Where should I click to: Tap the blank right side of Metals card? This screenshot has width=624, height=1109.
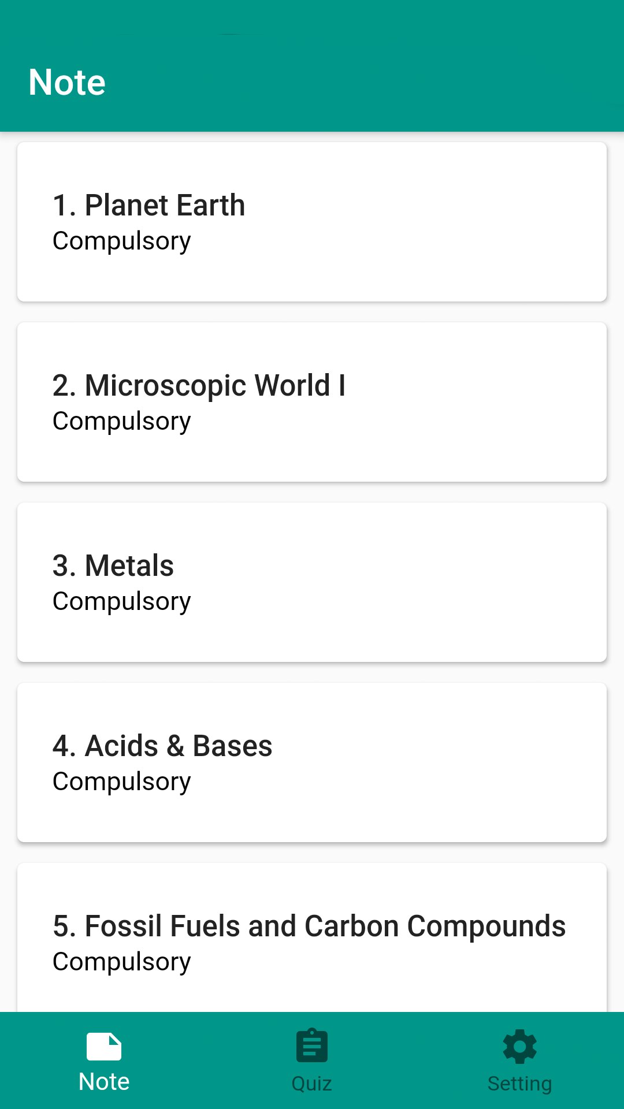tap(462, 582)
